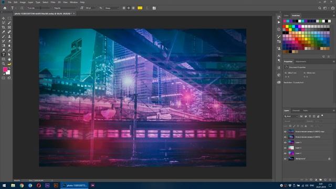Hide the Background layer
The height and width of the screenshot is (189, 336).
pos(285,159)
